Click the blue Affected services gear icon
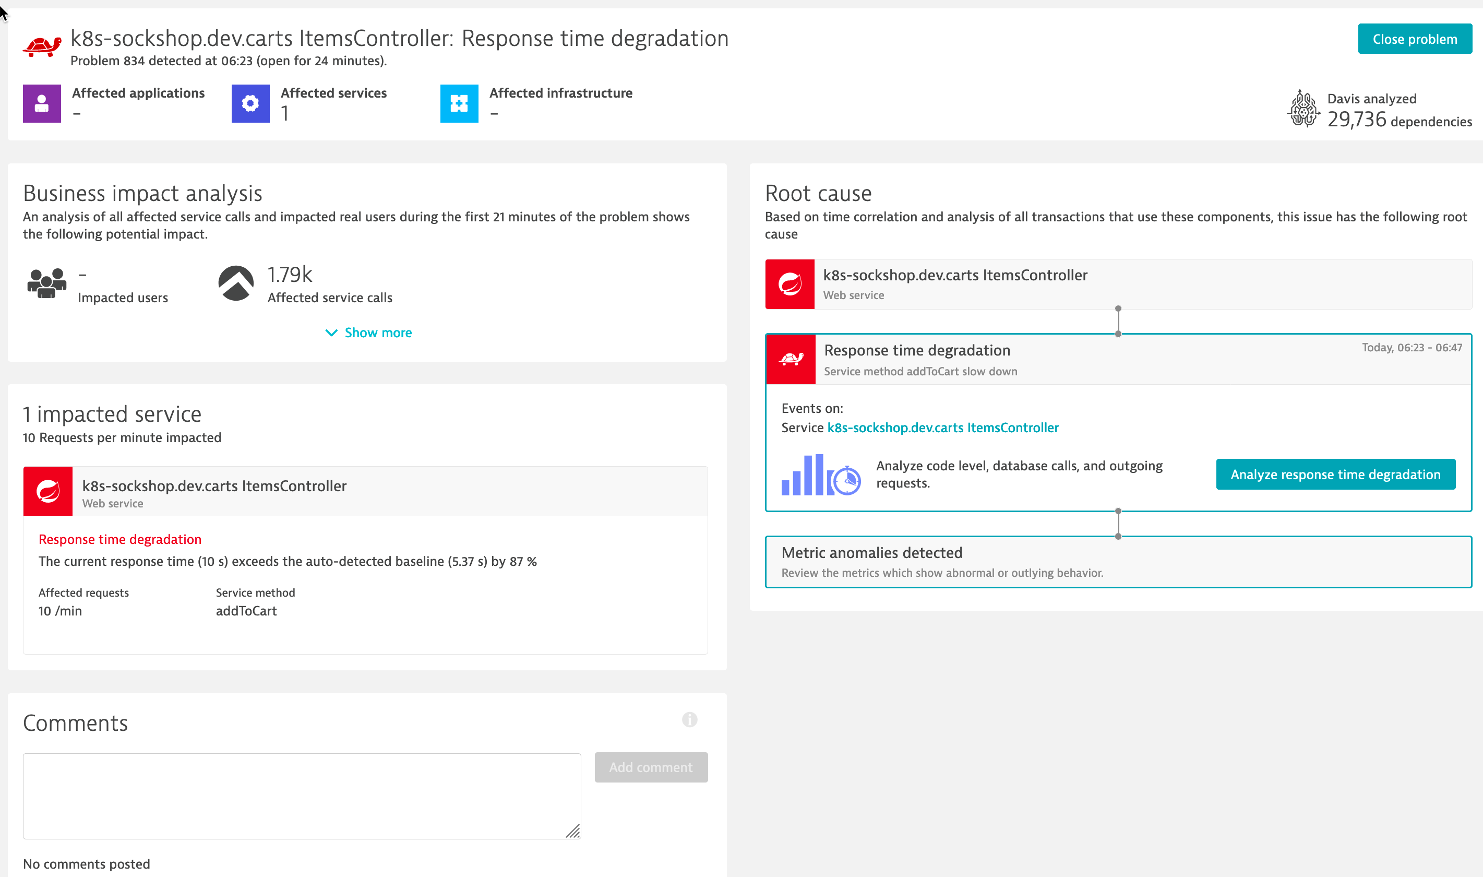 click(x=250, y=103)
